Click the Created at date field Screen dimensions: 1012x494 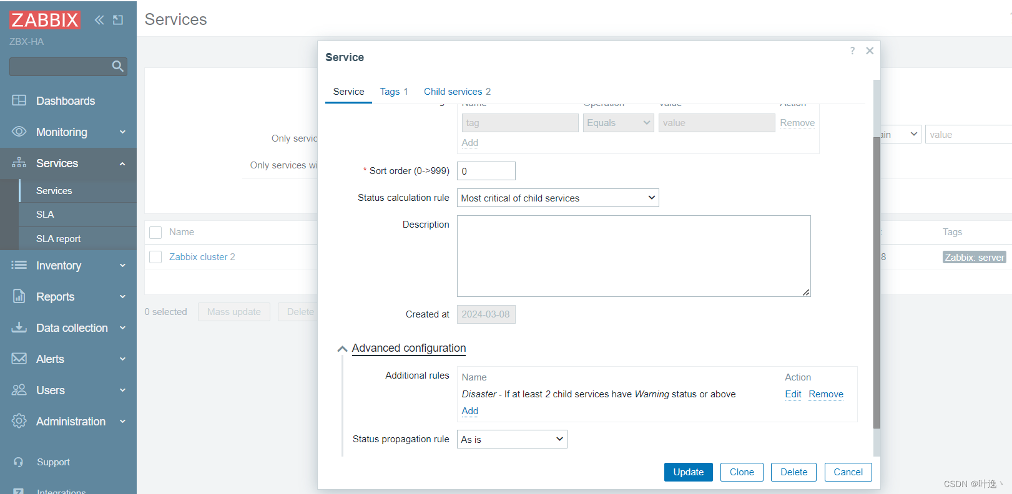pos(486,314)
